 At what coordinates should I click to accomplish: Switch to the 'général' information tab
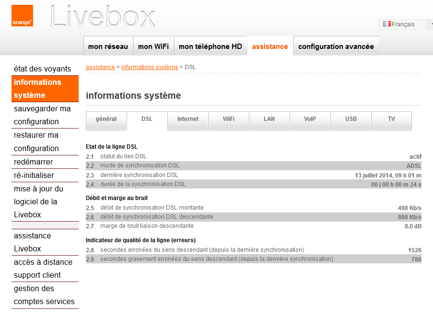[x=106, y=120]
